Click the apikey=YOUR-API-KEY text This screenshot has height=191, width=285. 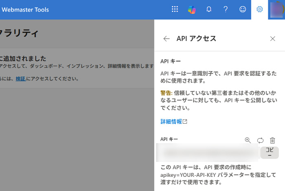click(188, 175)
